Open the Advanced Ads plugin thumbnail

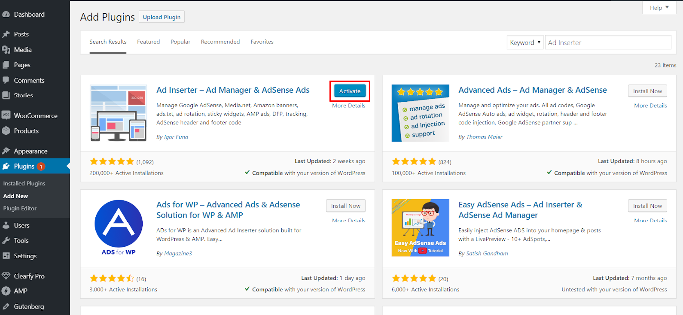coord(421,113)
